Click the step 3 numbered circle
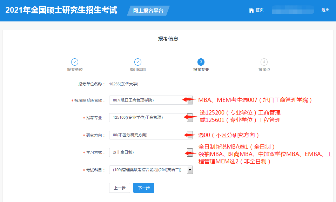This screenshot has width=336, height=202. (201, 62)
